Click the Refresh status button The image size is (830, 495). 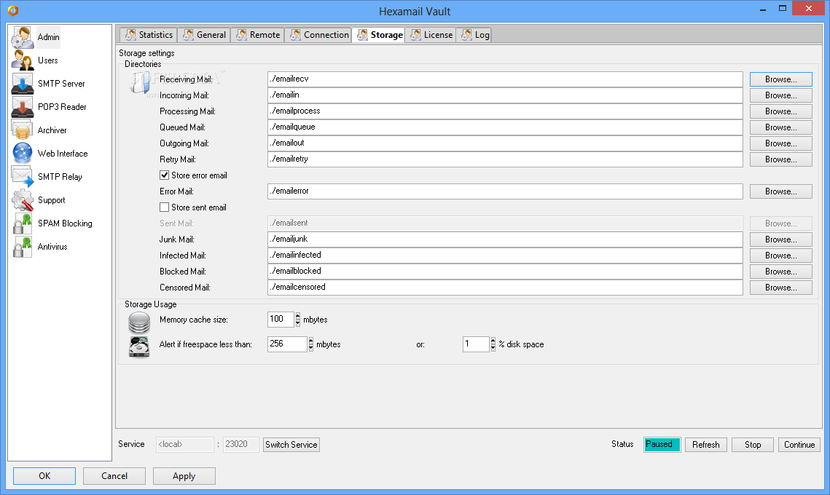[x=705, y=445]
